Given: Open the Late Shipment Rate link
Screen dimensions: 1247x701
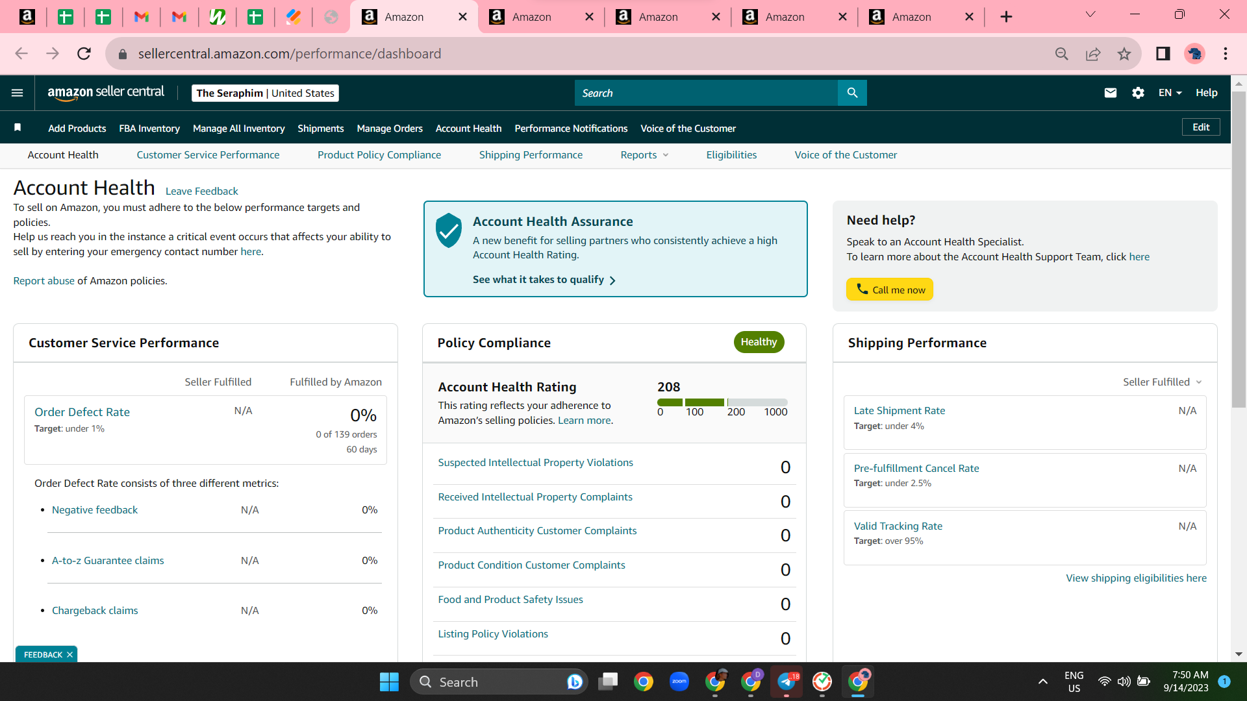Looking at the screenshot, I should [x=899, y=411].
